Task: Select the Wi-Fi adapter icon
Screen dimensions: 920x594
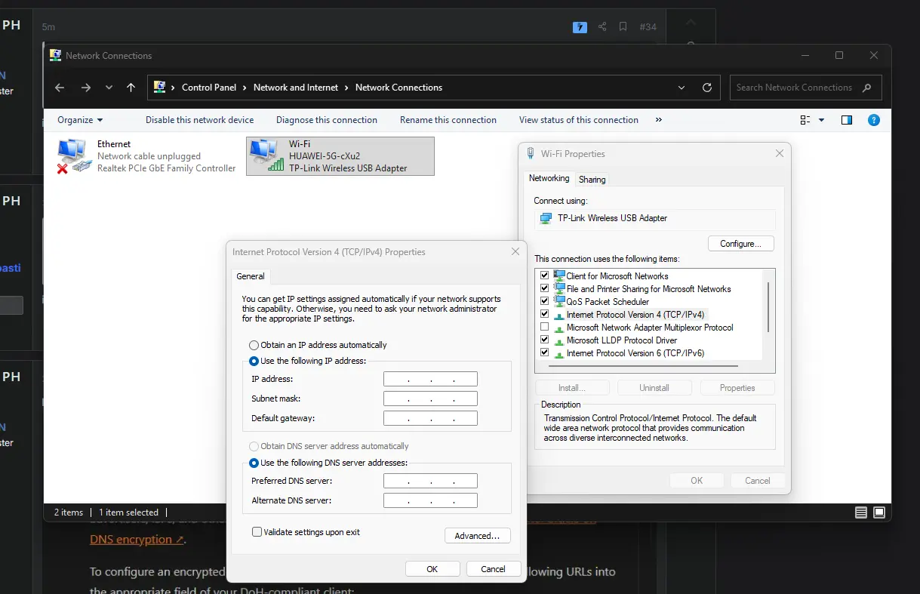Action: [266, 156]
